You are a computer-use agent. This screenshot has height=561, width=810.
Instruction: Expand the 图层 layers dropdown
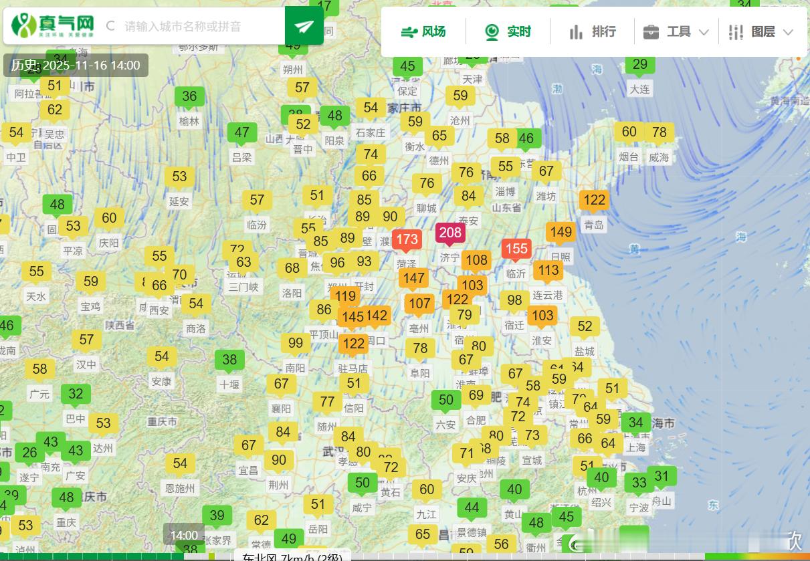tap(761, 31)
